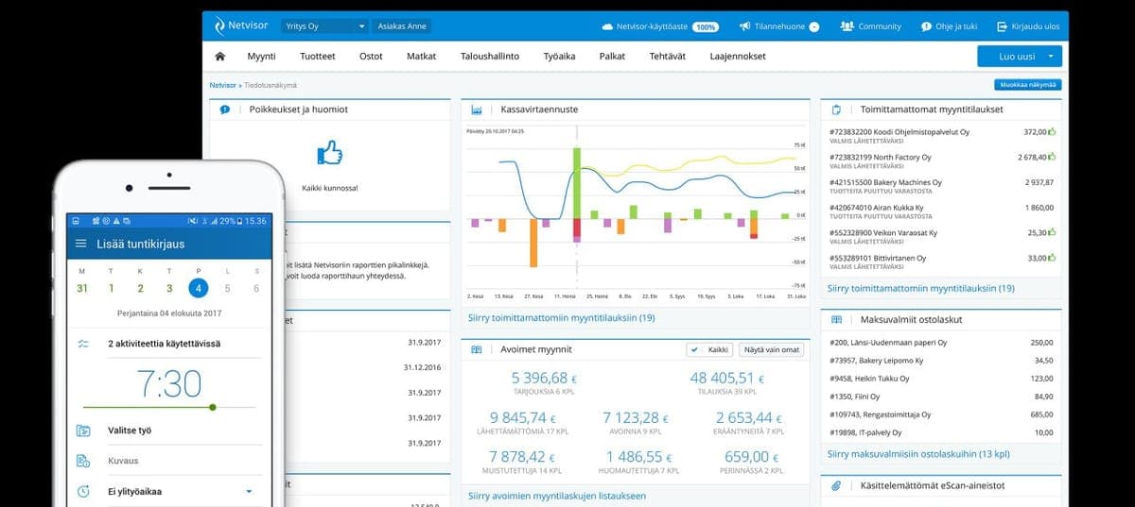Image resolution: width=1135 pixels, height=507 pixels.
Task: Click the clock icon beside Ei ylityöaikaa
Action: pos(83,491)
